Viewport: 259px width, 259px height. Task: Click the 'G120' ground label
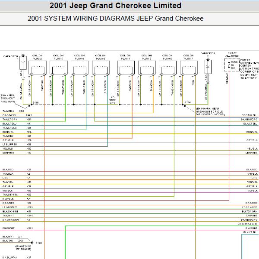click(x=38, y=243)
